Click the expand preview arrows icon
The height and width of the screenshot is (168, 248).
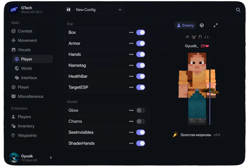(216, 25)
